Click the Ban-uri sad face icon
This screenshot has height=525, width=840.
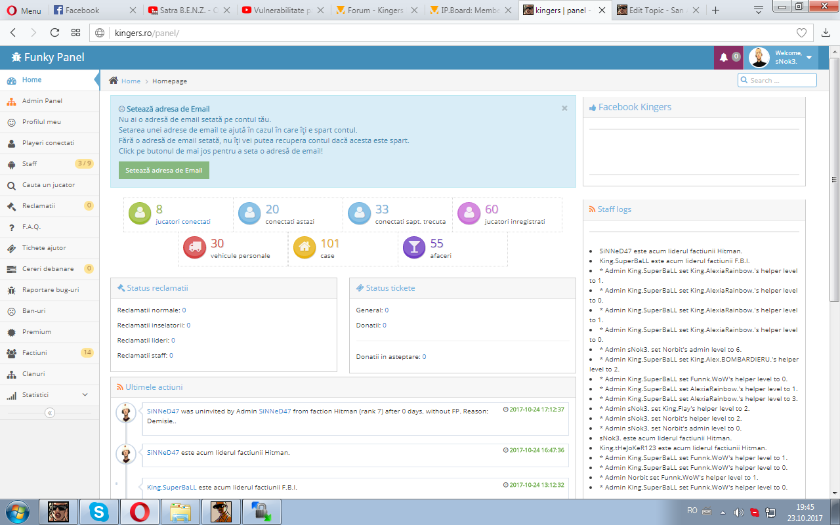11,311
